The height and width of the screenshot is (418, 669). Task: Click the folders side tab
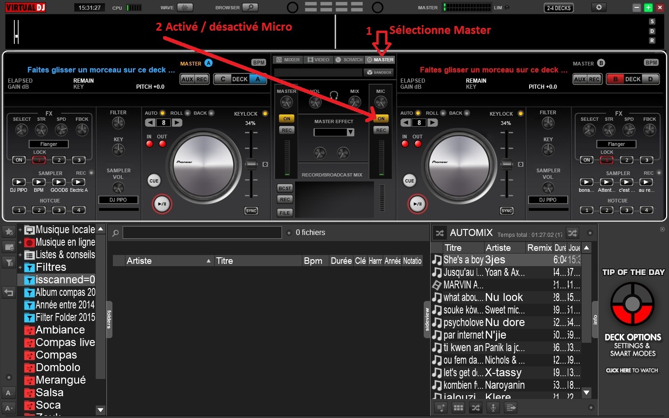coord(109,320)
